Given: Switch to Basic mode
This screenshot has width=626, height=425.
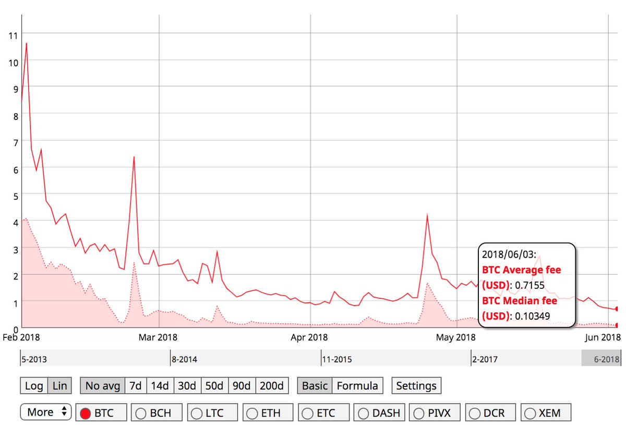Looking at the screenshot, I should (315, 386).
